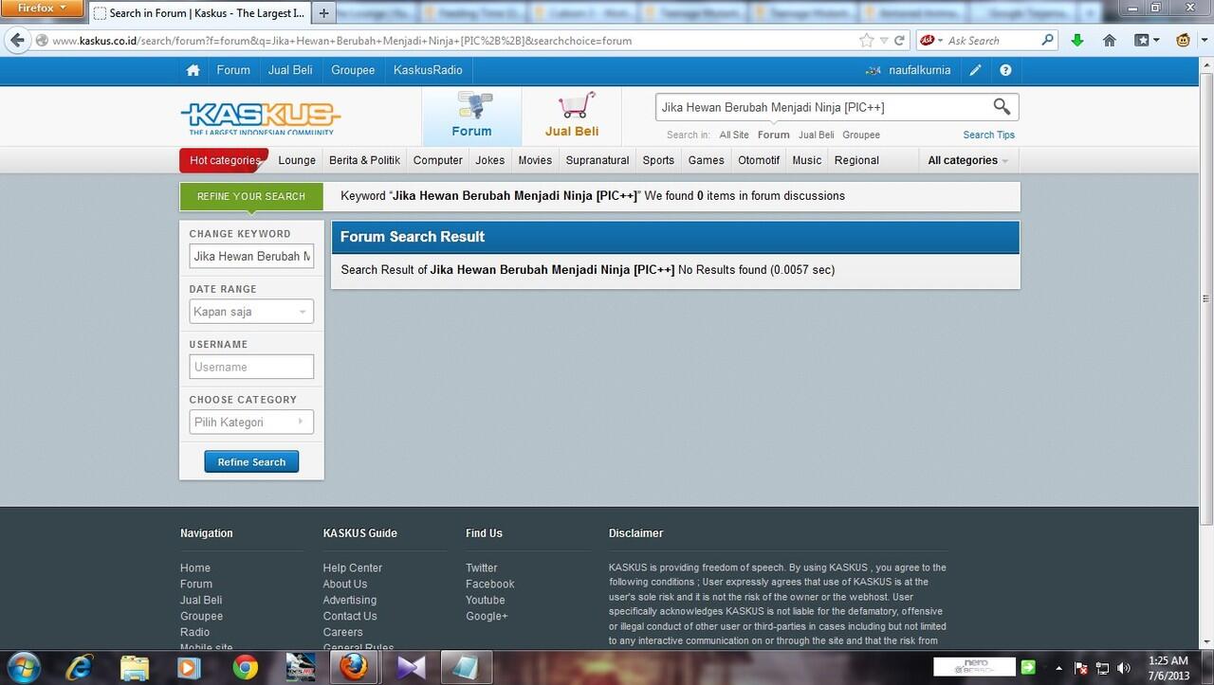Screen dimensions: 1214x685
Task: Click the Help Center footer link
Action: [353, 568]
